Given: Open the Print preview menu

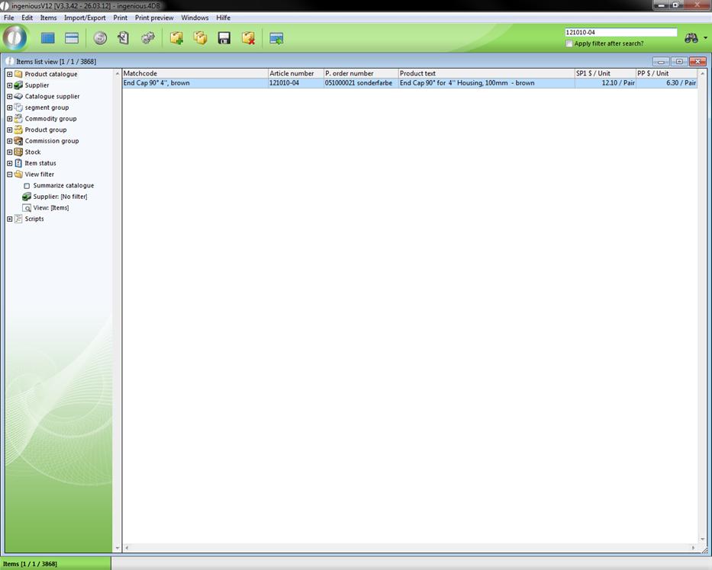Looking at the screenshot, I should [154, 18].
